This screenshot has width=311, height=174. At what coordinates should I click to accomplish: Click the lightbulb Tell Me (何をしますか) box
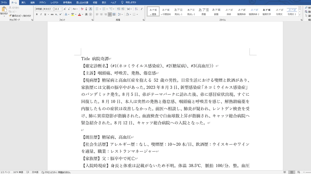tap(129, 2)
